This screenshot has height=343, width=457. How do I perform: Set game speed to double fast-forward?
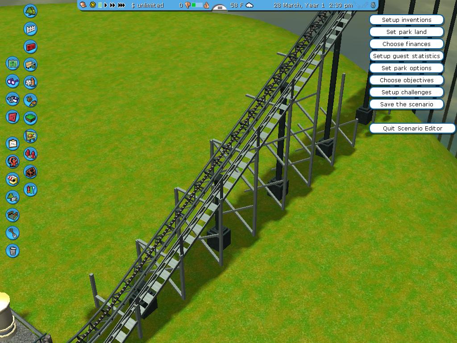pyautogui.click(x=112, y=5)
